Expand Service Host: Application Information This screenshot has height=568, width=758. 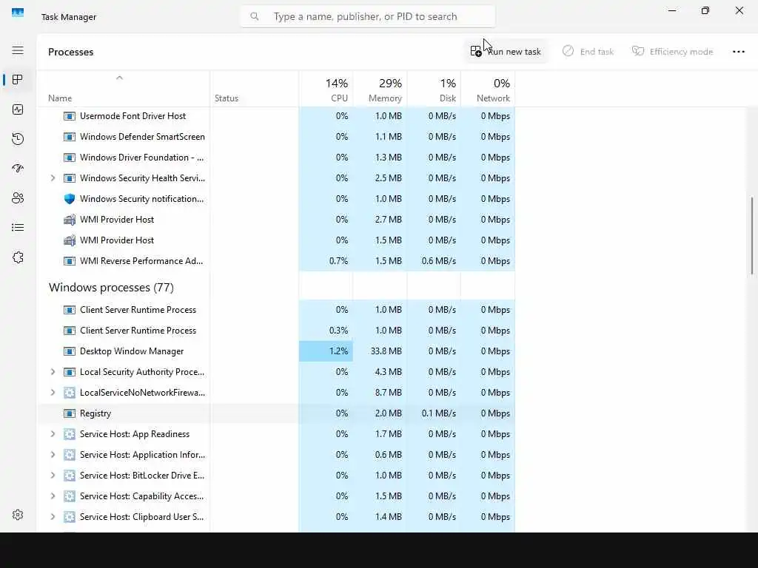pos(53,455)
